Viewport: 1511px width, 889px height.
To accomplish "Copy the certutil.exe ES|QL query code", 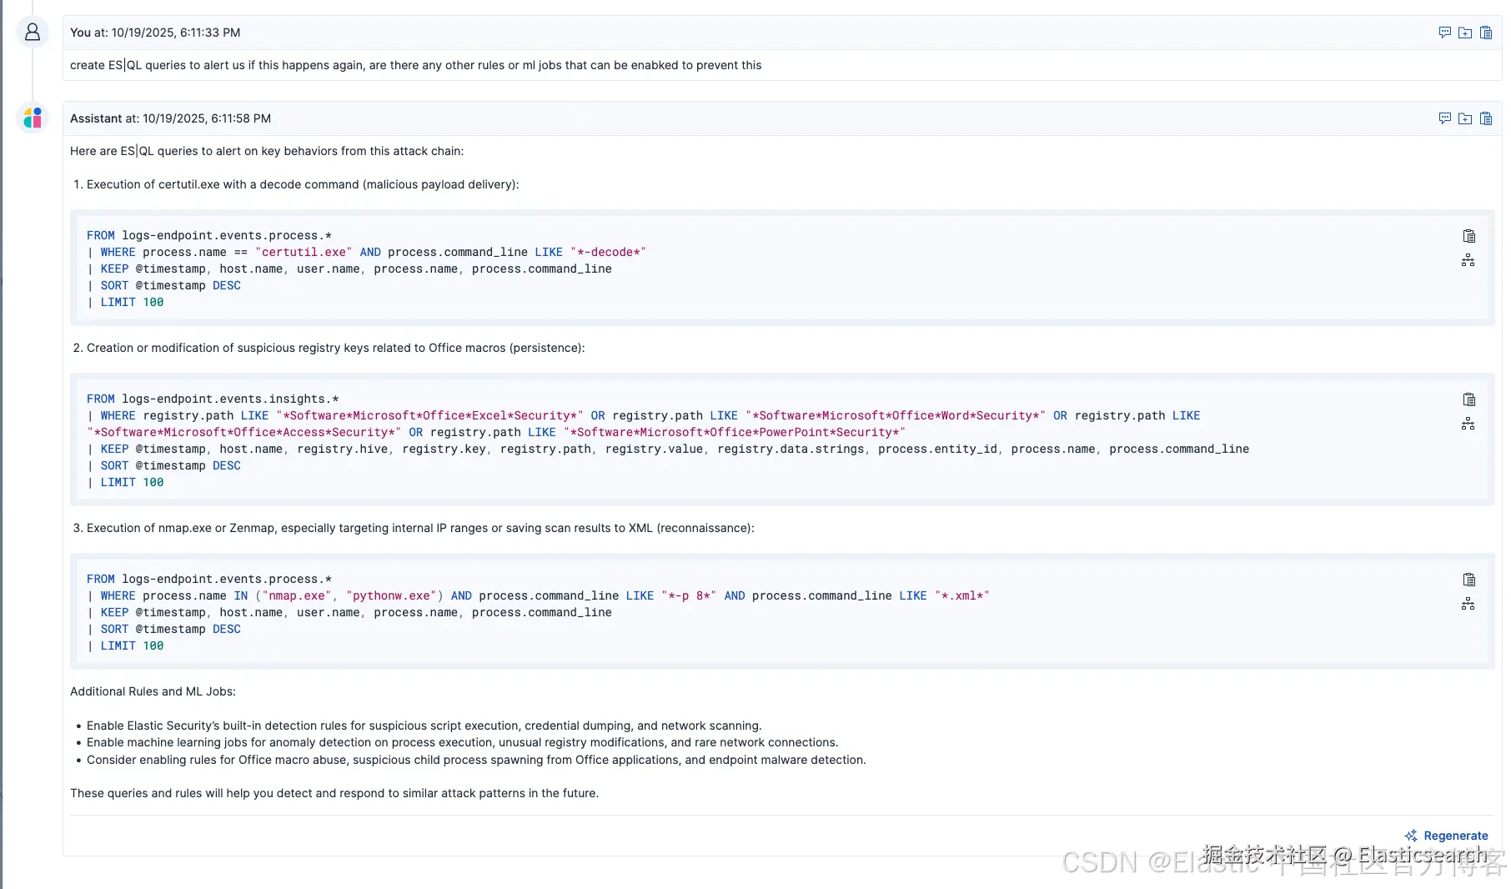I will tap(1468, 236).
